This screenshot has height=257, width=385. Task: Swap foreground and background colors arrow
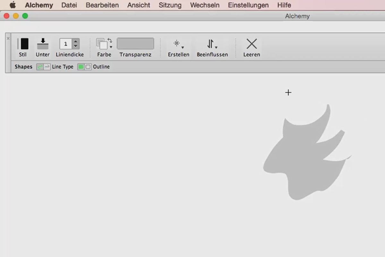tap(110, 40)
